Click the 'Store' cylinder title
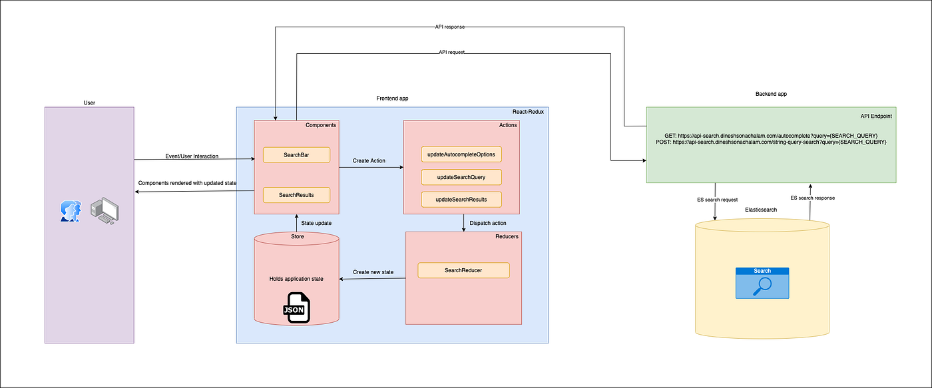Viewport: 932px width, 388px height. click(x=296, y=236)
